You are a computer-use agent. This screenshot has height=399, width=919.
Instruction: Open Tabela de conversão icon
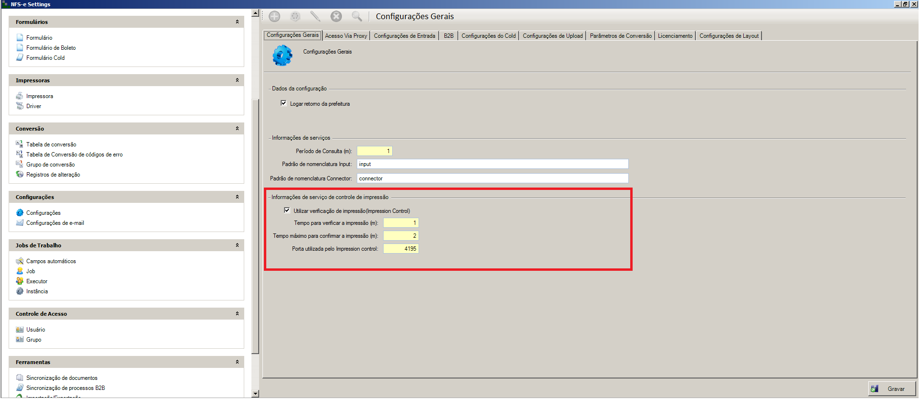coord(20,144)
